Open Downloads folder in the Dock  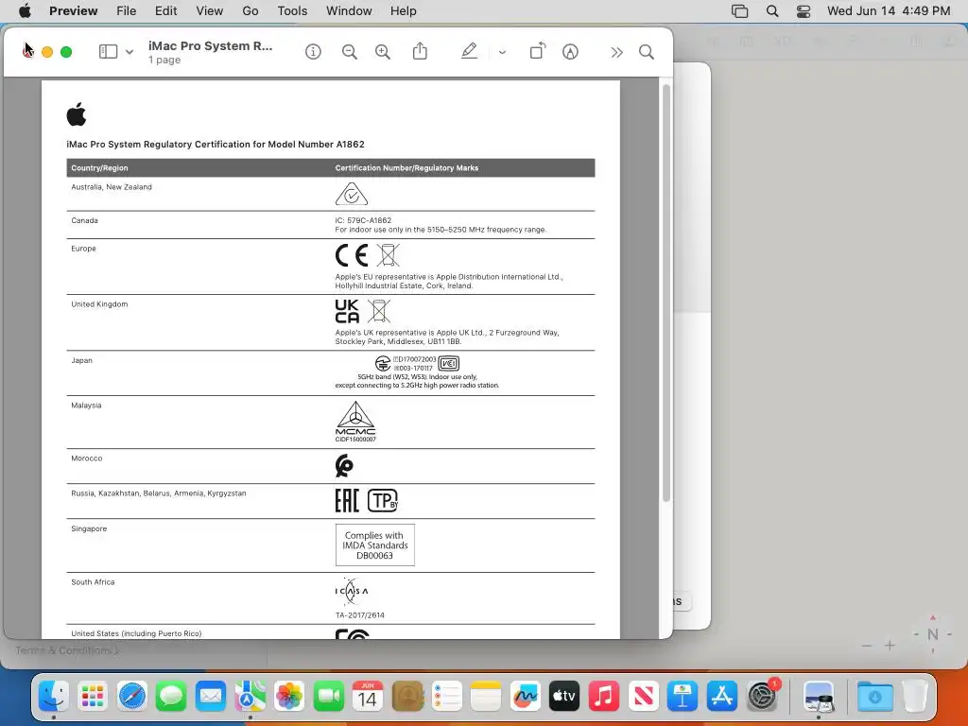pos(874,697)
